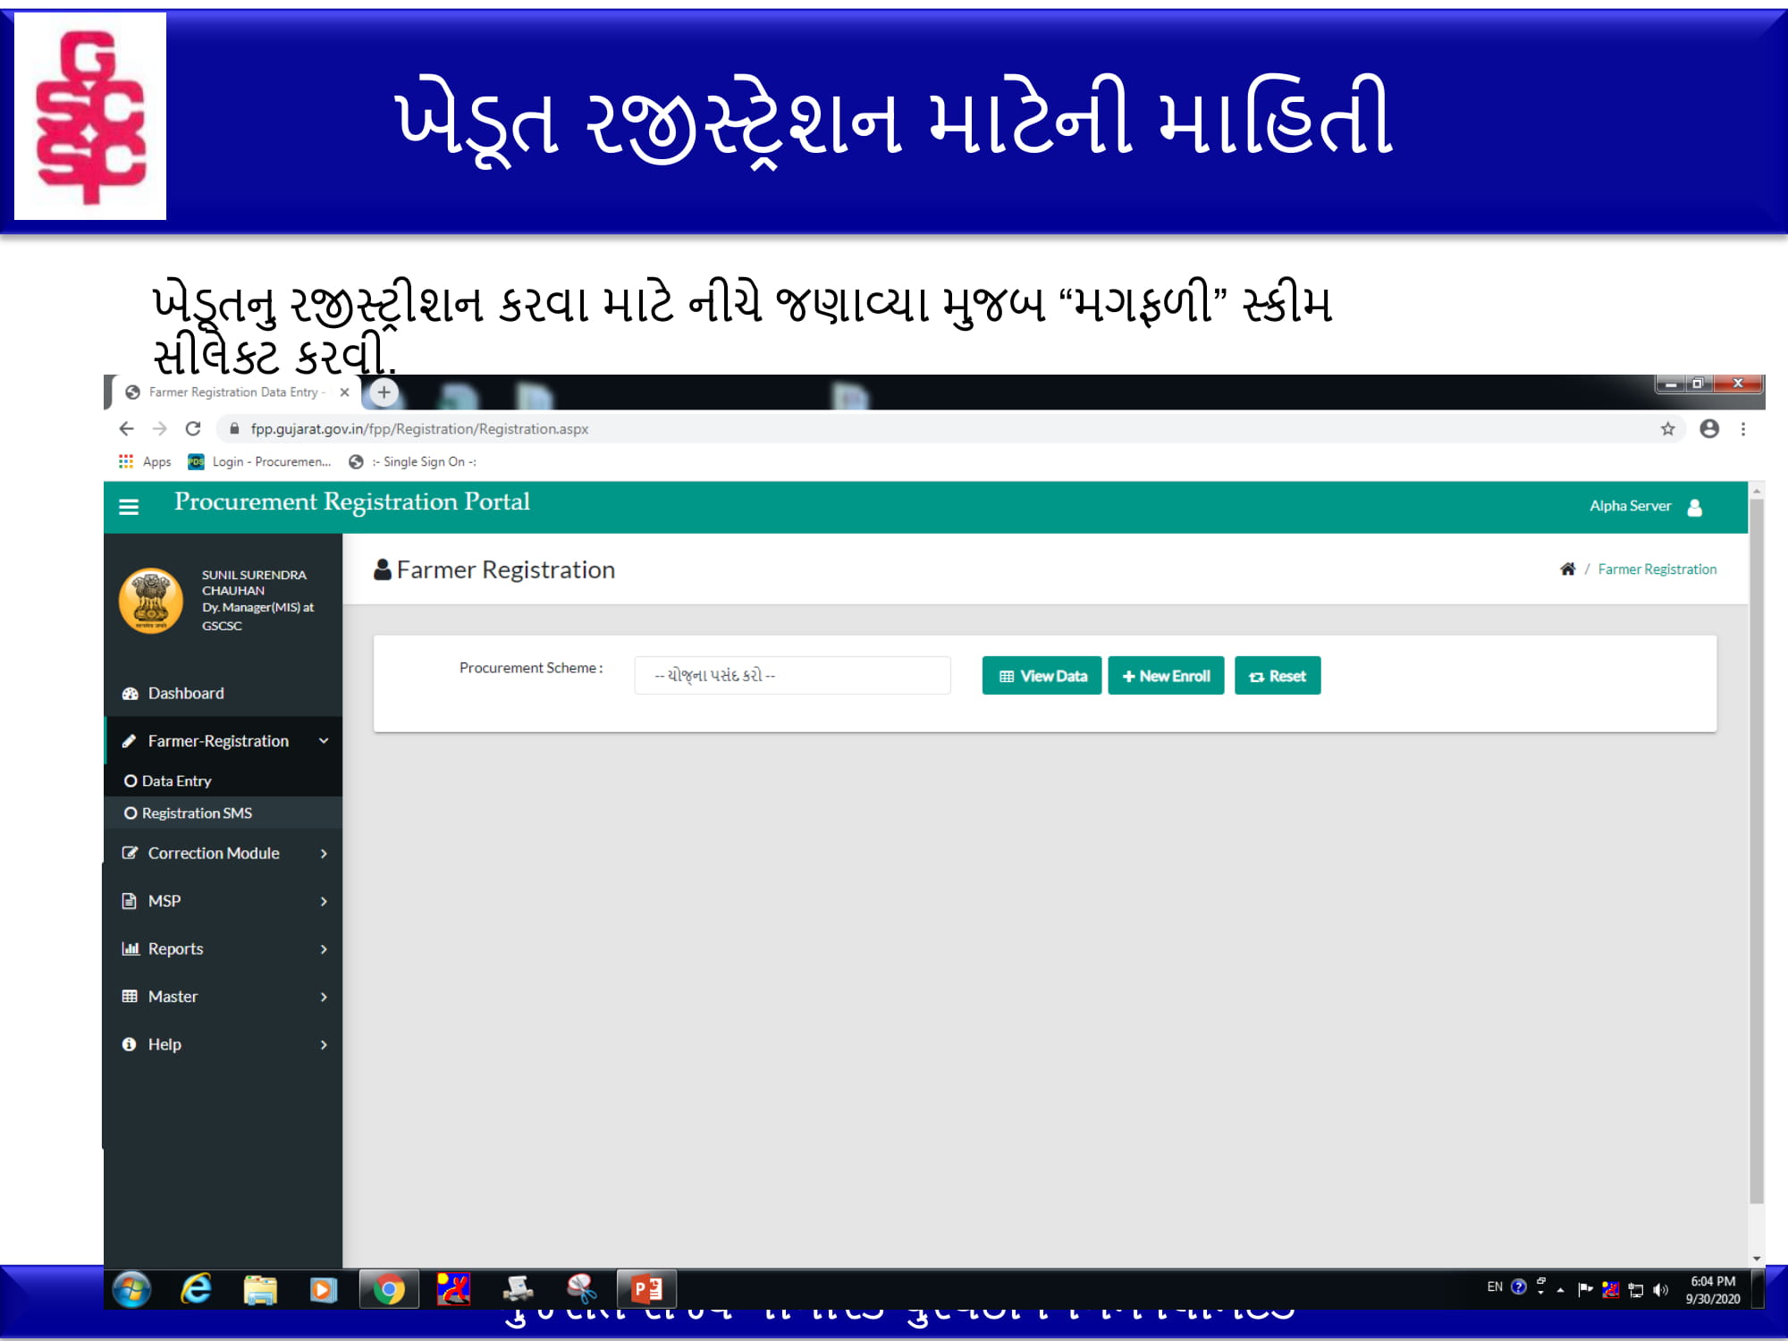The height and width of the screenshot is (1341, 1788).
Task: Click the Windows Start button
Action: 131,1288
